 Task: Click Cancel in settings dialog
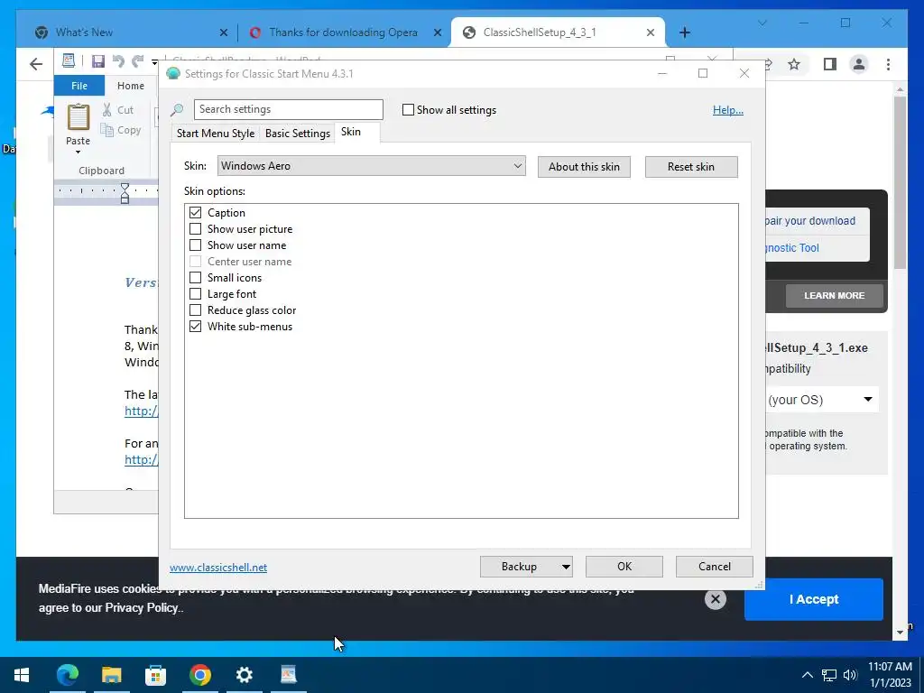pos(715,567)
